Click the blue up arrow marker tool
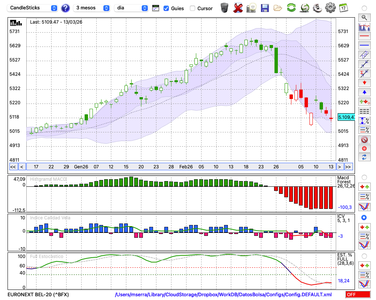Viewport: 376px width, 300px height. point(364,92)
